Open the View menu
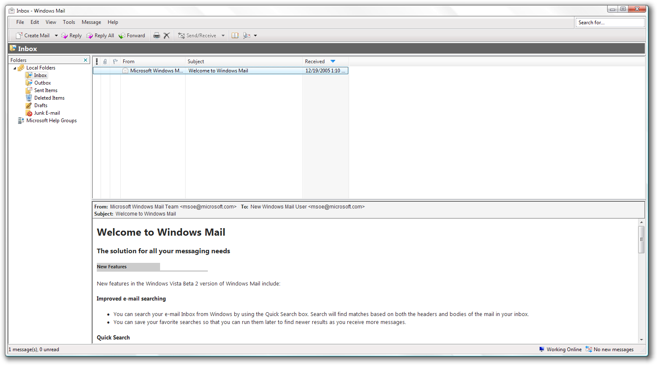The height and width of the screenshot is (365, 657). [x=51, y=22]
